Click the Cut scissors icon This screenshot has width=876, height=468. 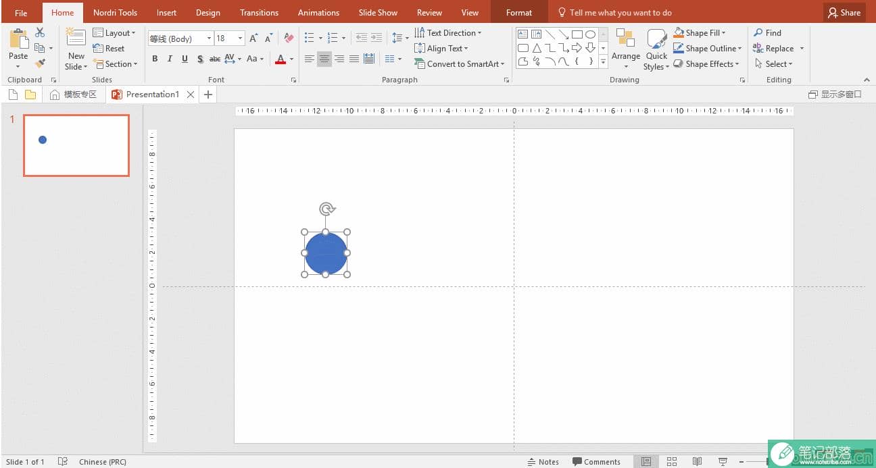point(40,32)
